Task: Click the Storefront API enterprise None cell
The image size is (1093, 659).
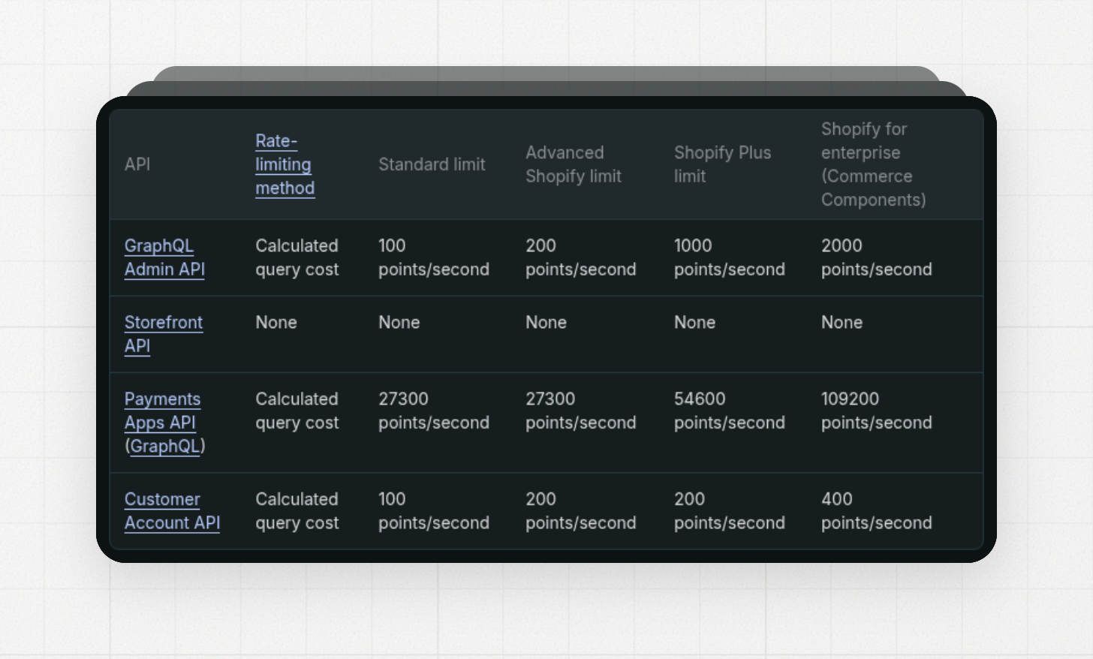Action: (x=842, y=323)
